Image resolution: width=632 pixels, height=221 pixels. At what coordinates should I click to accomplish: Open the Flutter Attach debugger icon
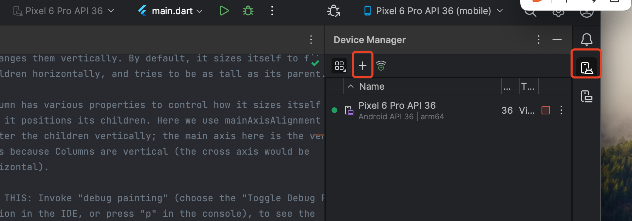pyautogui.click(x=334, y=11)
